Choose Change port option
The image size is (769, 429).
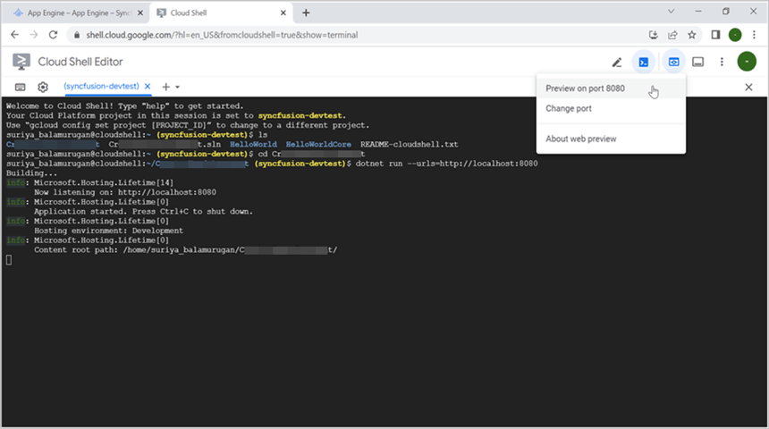point(611,109)
